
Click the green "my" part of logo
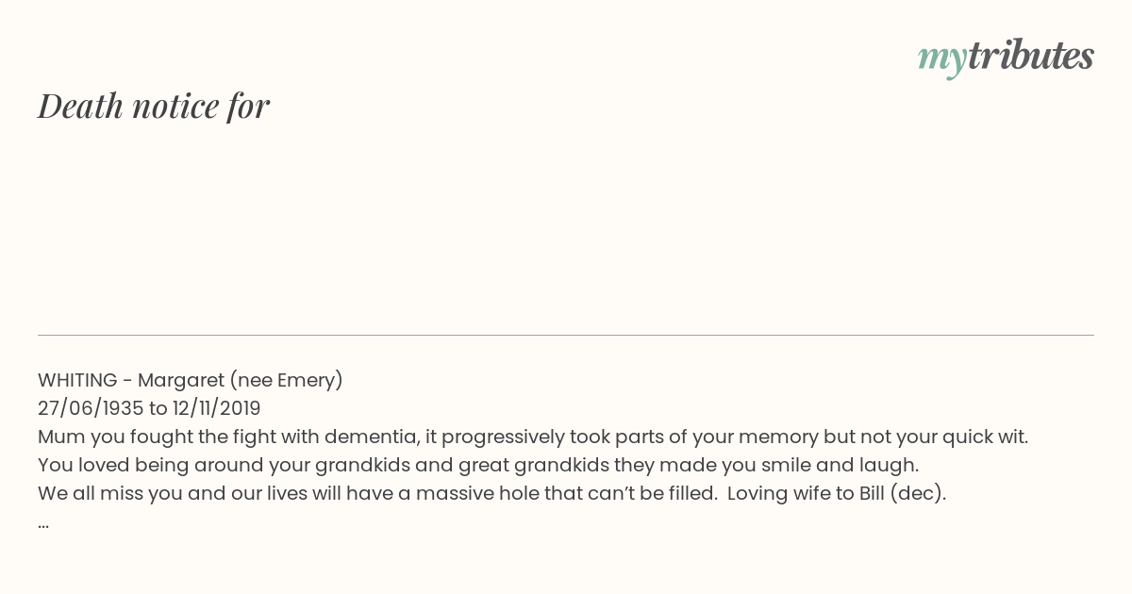tap(941, 60)
